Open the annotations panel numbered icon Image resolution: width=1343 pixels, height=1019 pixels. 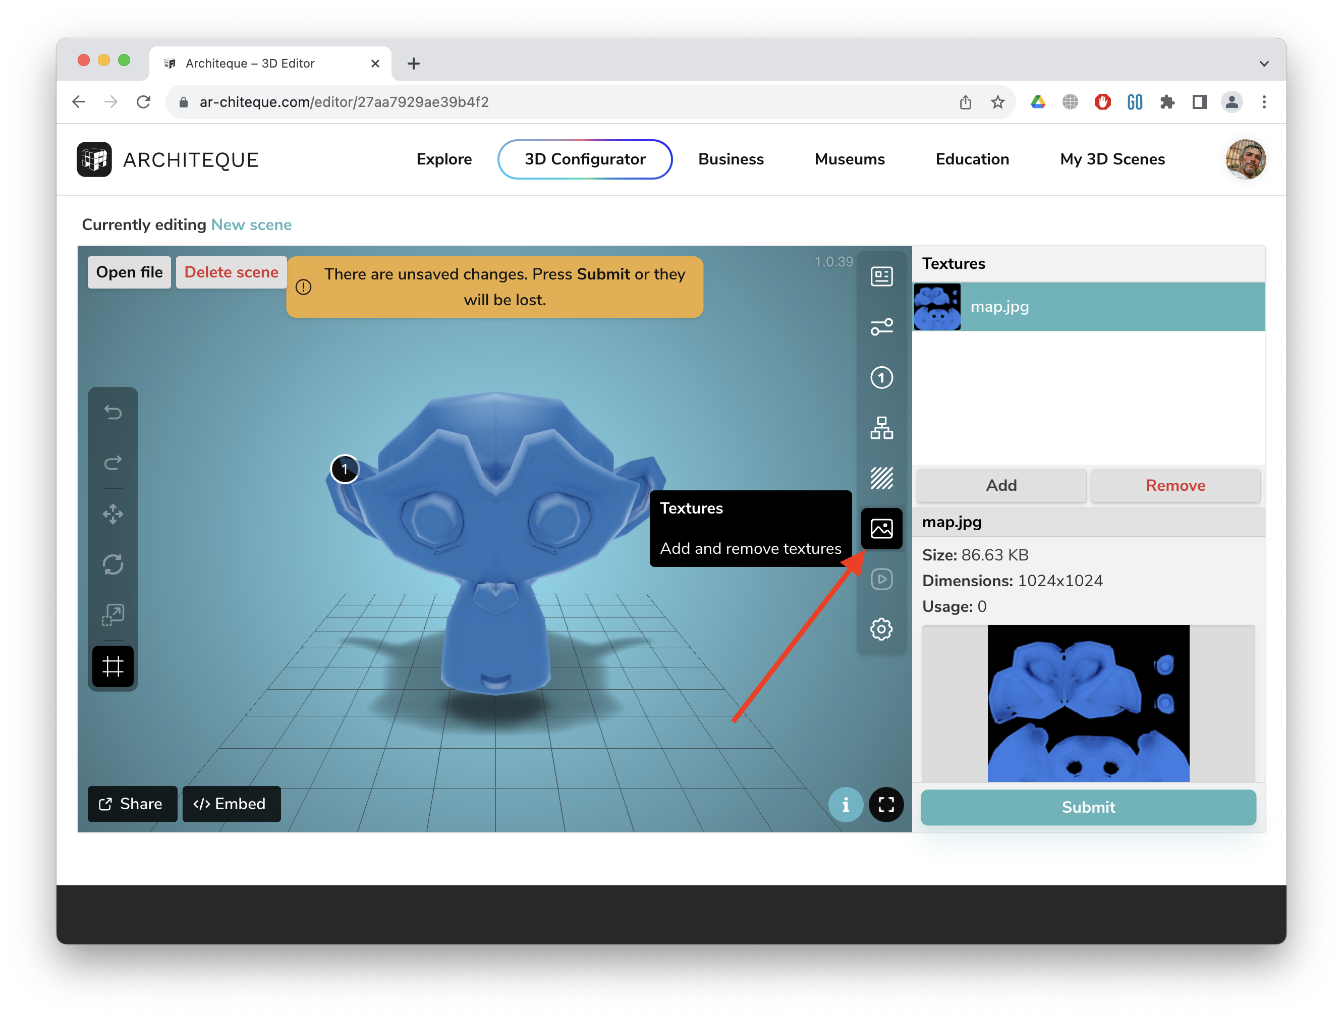click(881, 377)
